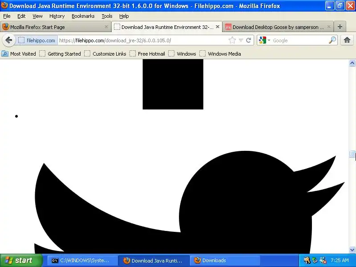Image resolution: width=356 pixels, height=267 pixels.
Task: Open the Windows bookmark
Action: 182,54
